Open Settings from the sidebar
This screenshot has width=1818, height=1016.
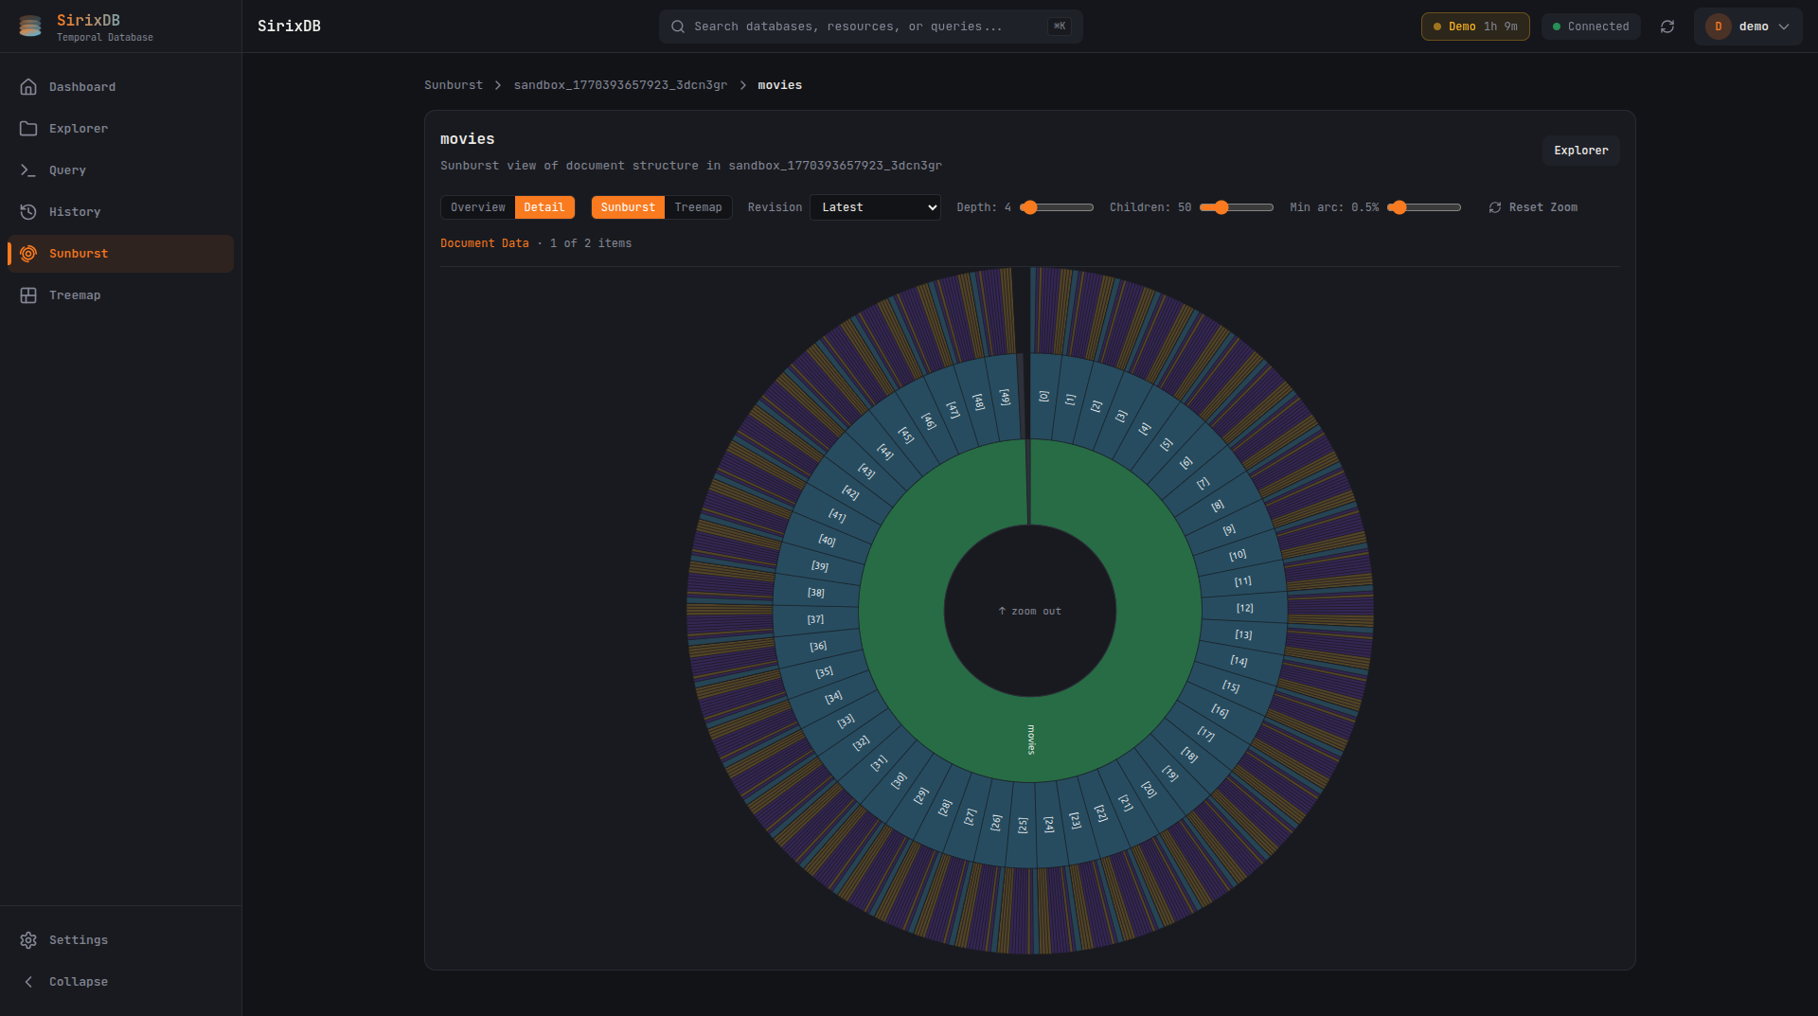pyautogui.click(x=78, y=939)
